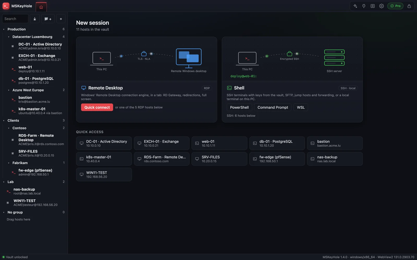The height and width of the screenshot is (260, 417).
Task: Select EXCH-01 Exchange host in sidebar
Action: [38, 58]
